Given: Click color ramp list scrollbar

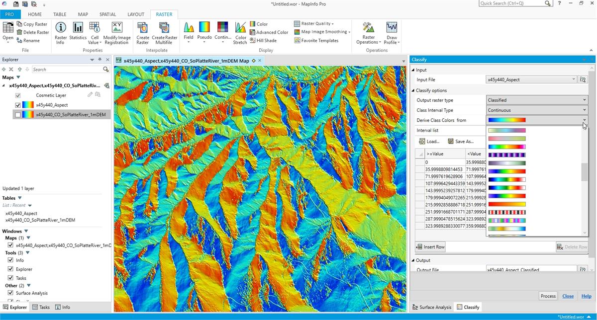Looking at the screenshot, I should (585, 172).
